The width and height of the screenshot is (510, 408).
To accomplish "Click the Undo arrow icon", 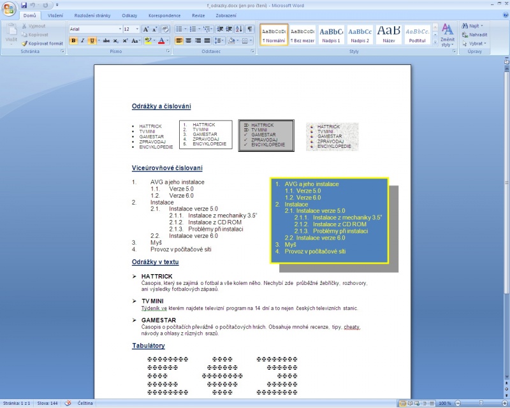I will (33, 5).
